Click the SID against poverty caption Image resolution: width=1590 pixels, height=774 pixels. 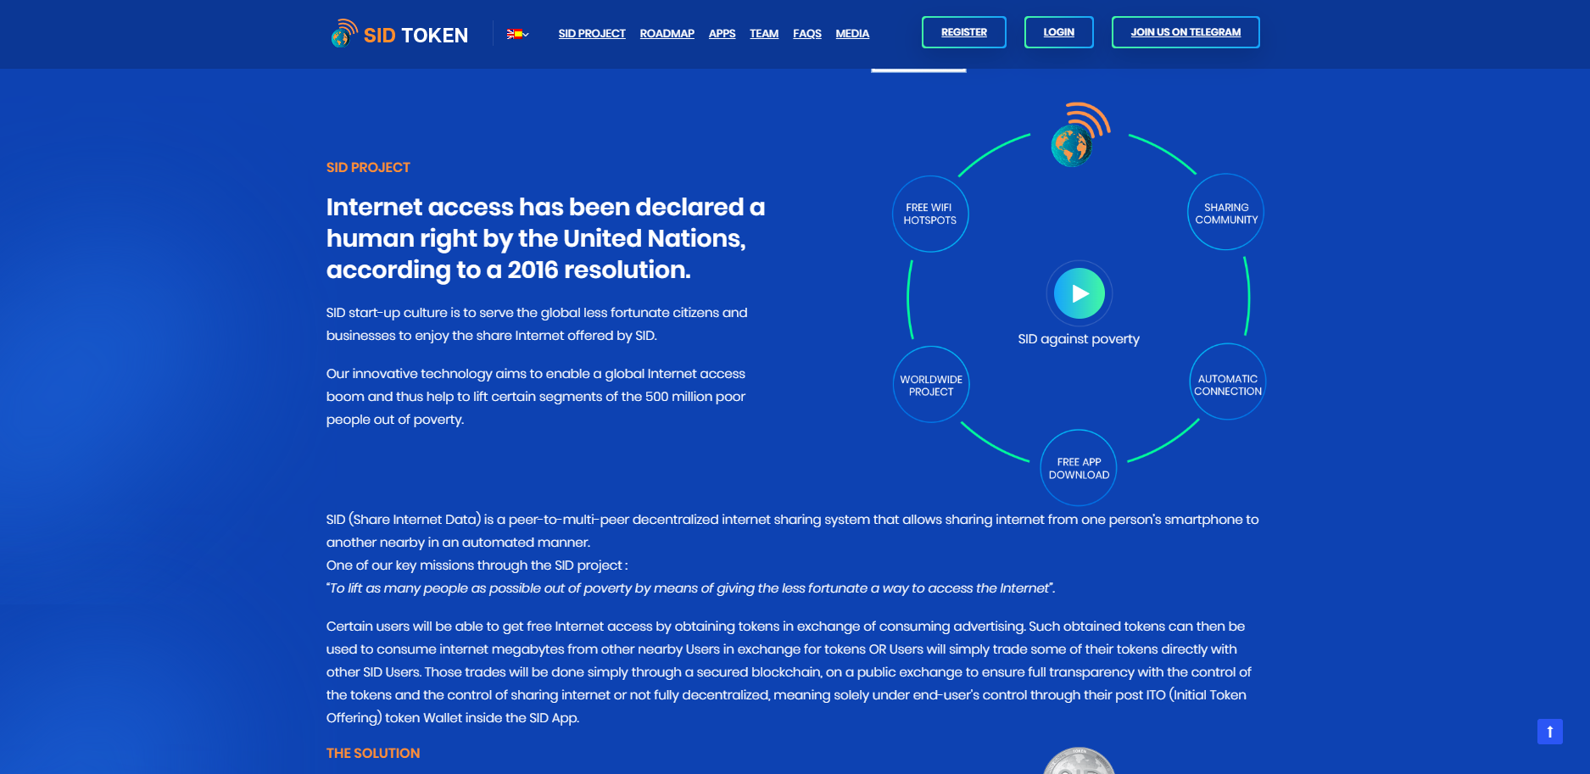click(1079, 339)
